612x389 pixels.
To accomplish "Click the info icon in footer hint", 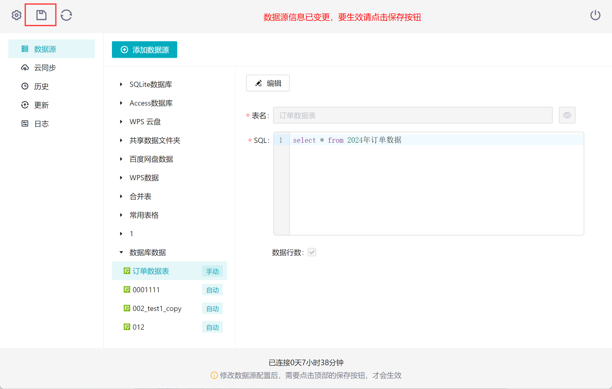I will (214, 375).
